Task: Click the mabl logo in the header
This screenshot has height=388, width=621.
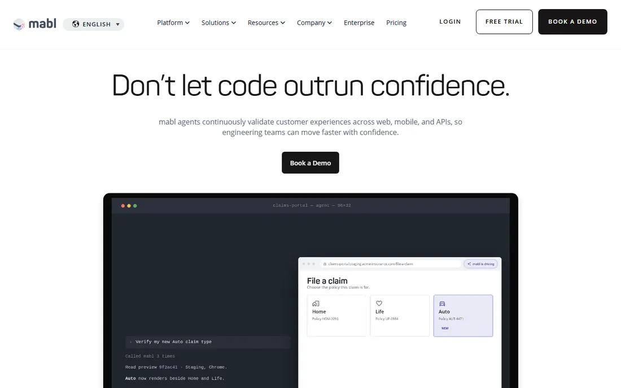Action: pyautogui.click(x=35, y=24)
